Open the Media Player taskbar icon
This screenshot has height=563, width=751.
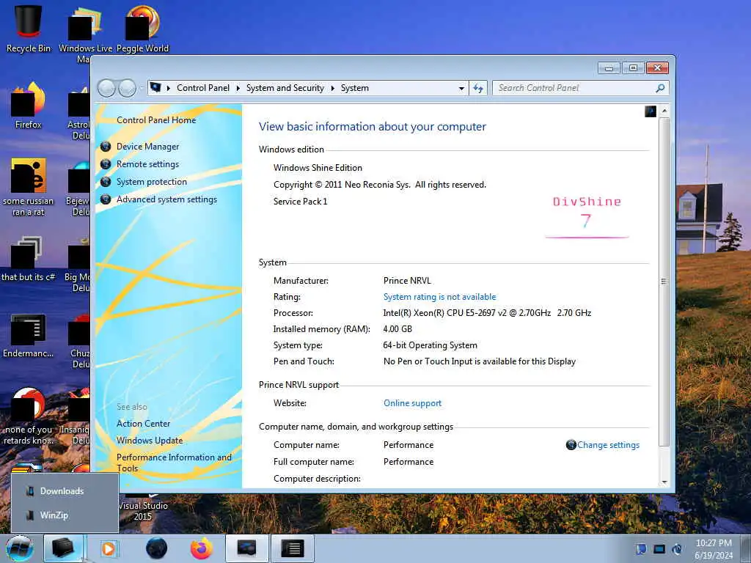[109, 548]
